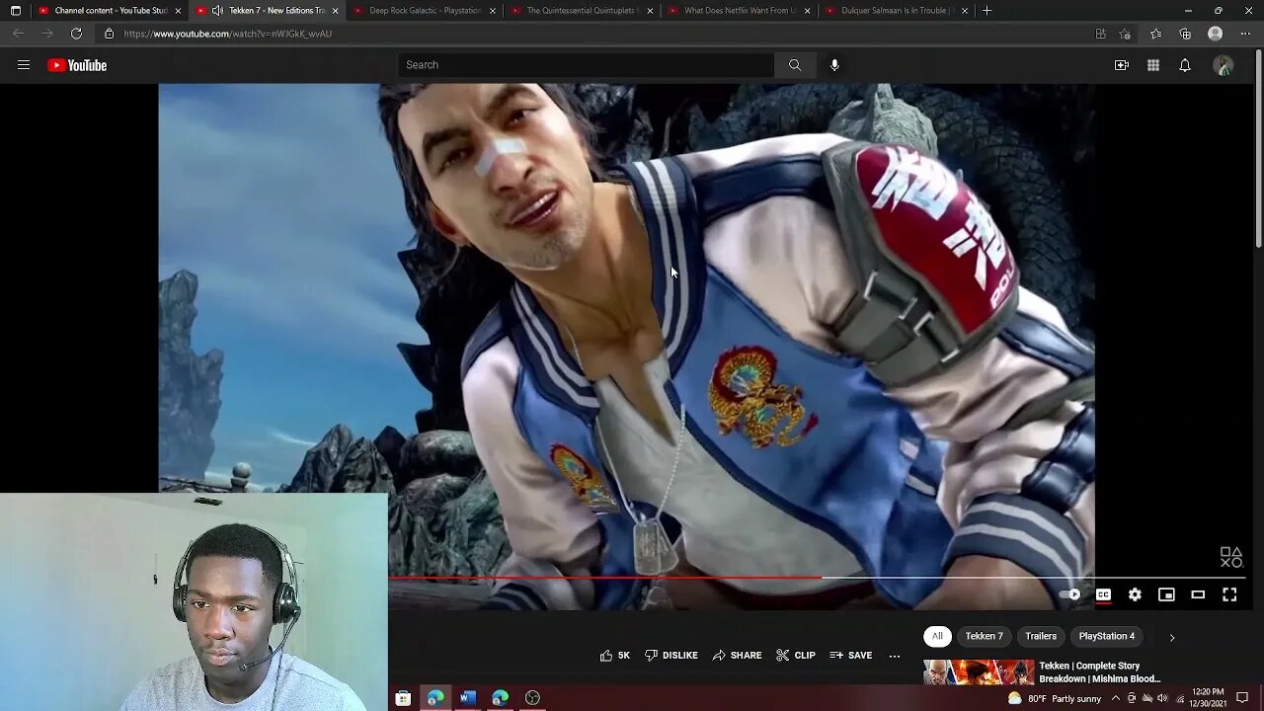
Task: Start voice search with the microphone icon
Action: tap(834, 65)
